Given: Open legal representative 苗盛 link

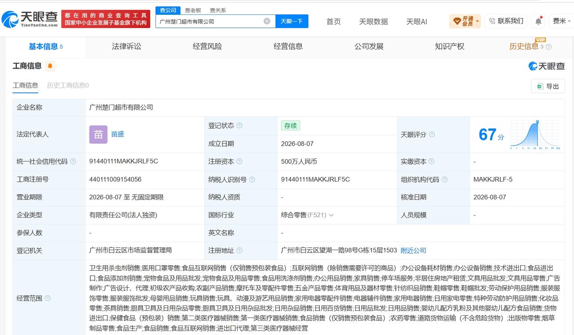Looking at the screenshot, I should [x=118, y=134].
